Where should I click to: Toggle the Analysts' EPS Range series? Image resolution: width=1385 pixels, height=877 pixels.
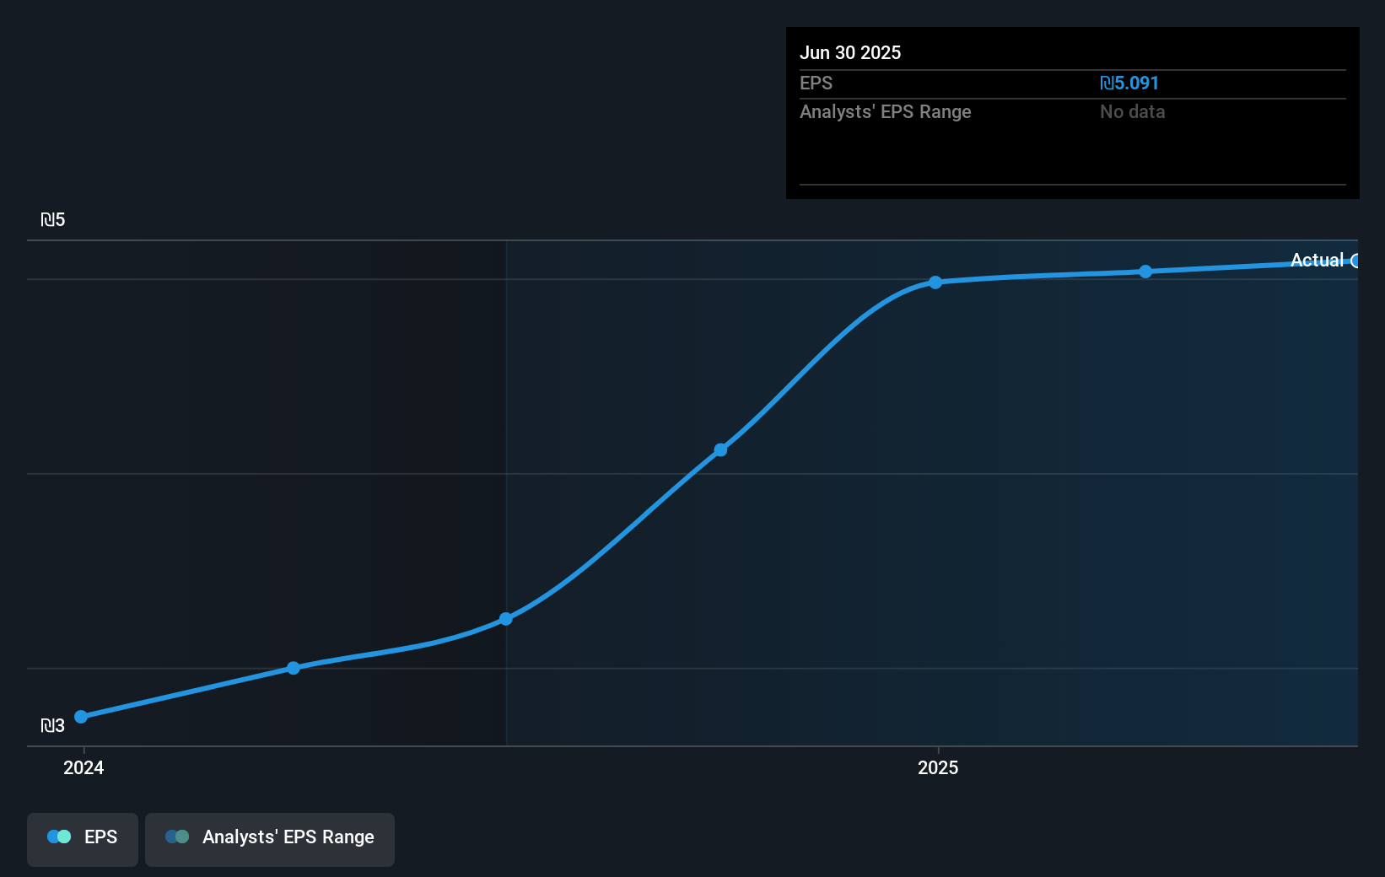tap(270, 838)
